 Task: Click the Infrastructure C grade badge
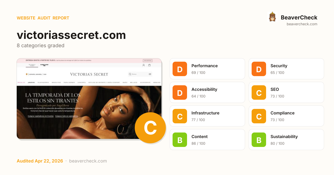point(180,116)
